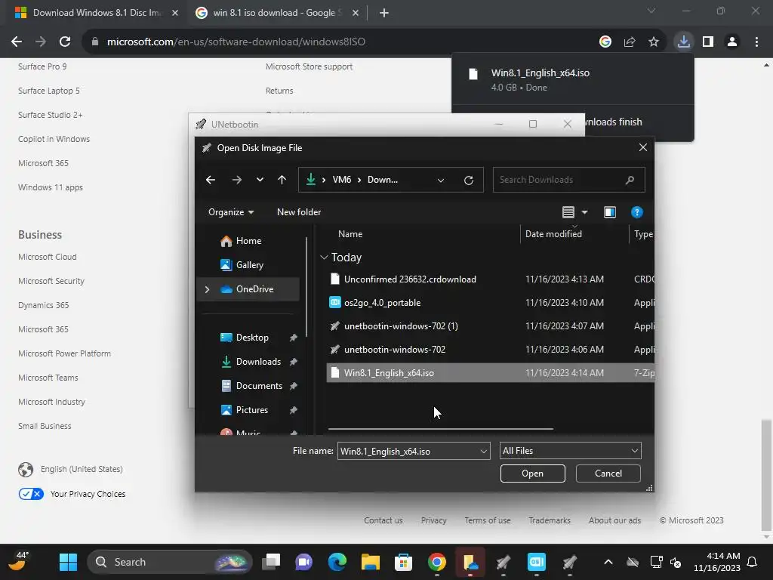This screenshot has width=773, height=580.
Task: Open the File name dropdown arrow
Action: (483, 452)
